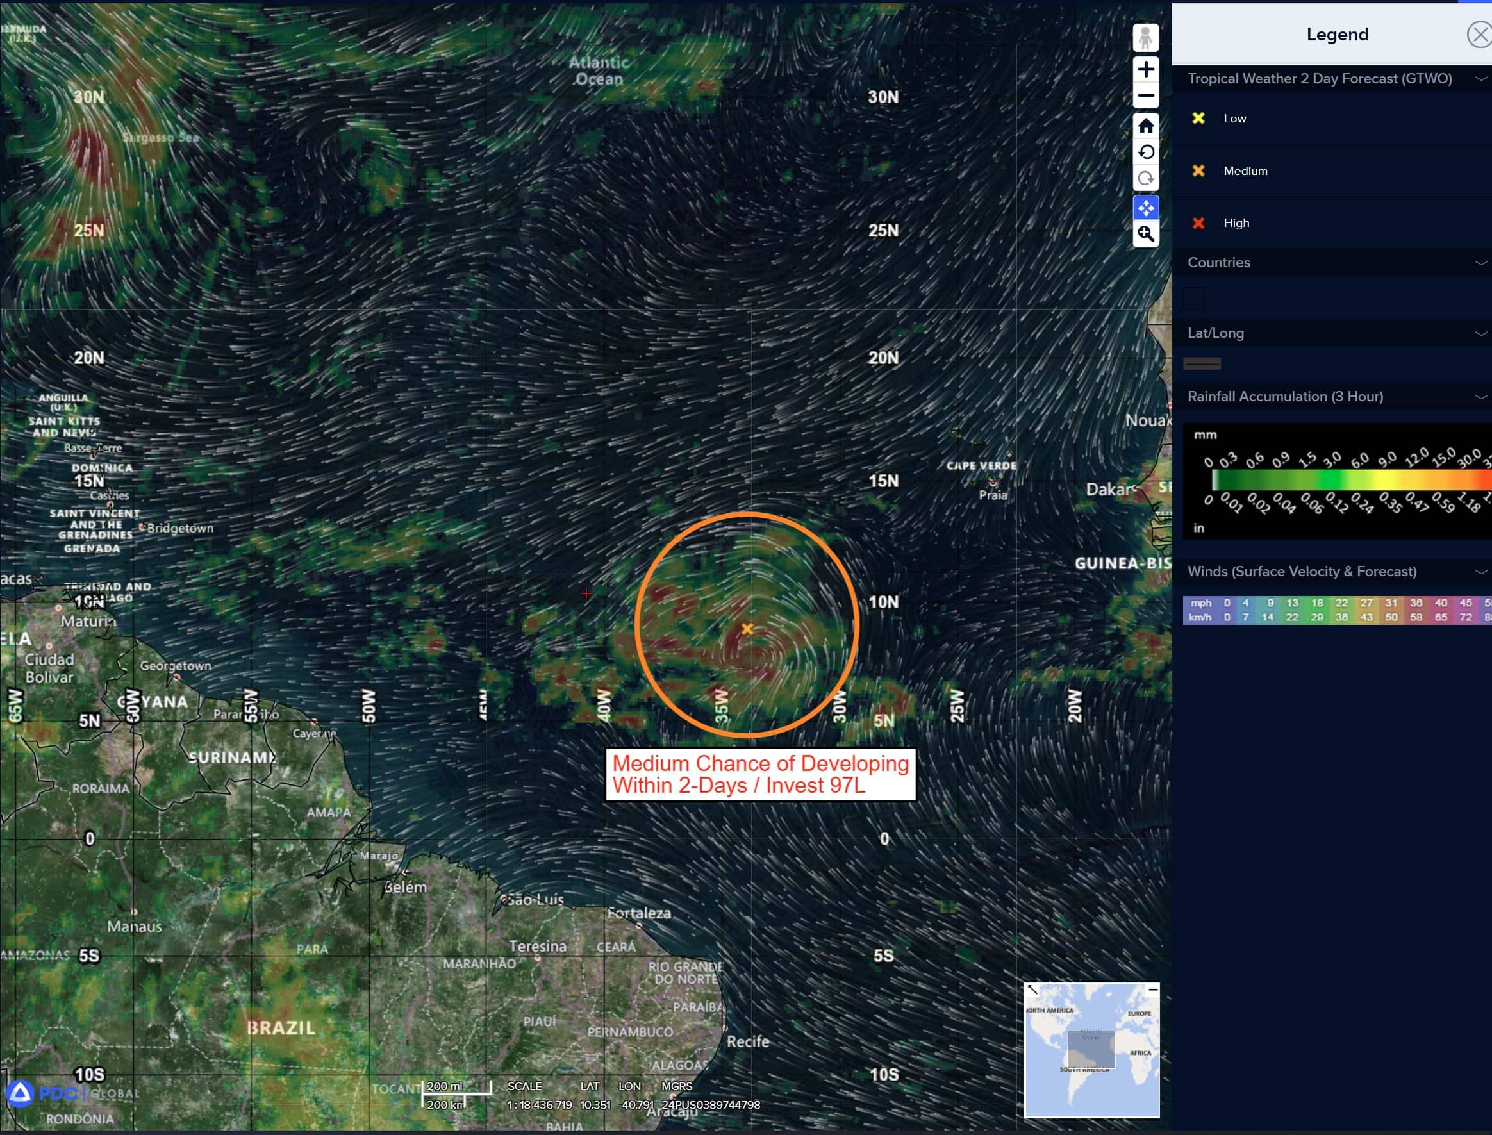Zoom in with the plus button
Image resolution: width=1492 pixels, height=1135 pixels.
coord(1145,70)
